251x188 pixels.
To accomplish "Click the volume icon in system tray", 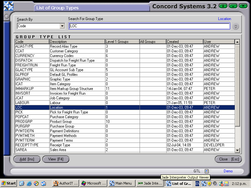I will click(215, 183).
